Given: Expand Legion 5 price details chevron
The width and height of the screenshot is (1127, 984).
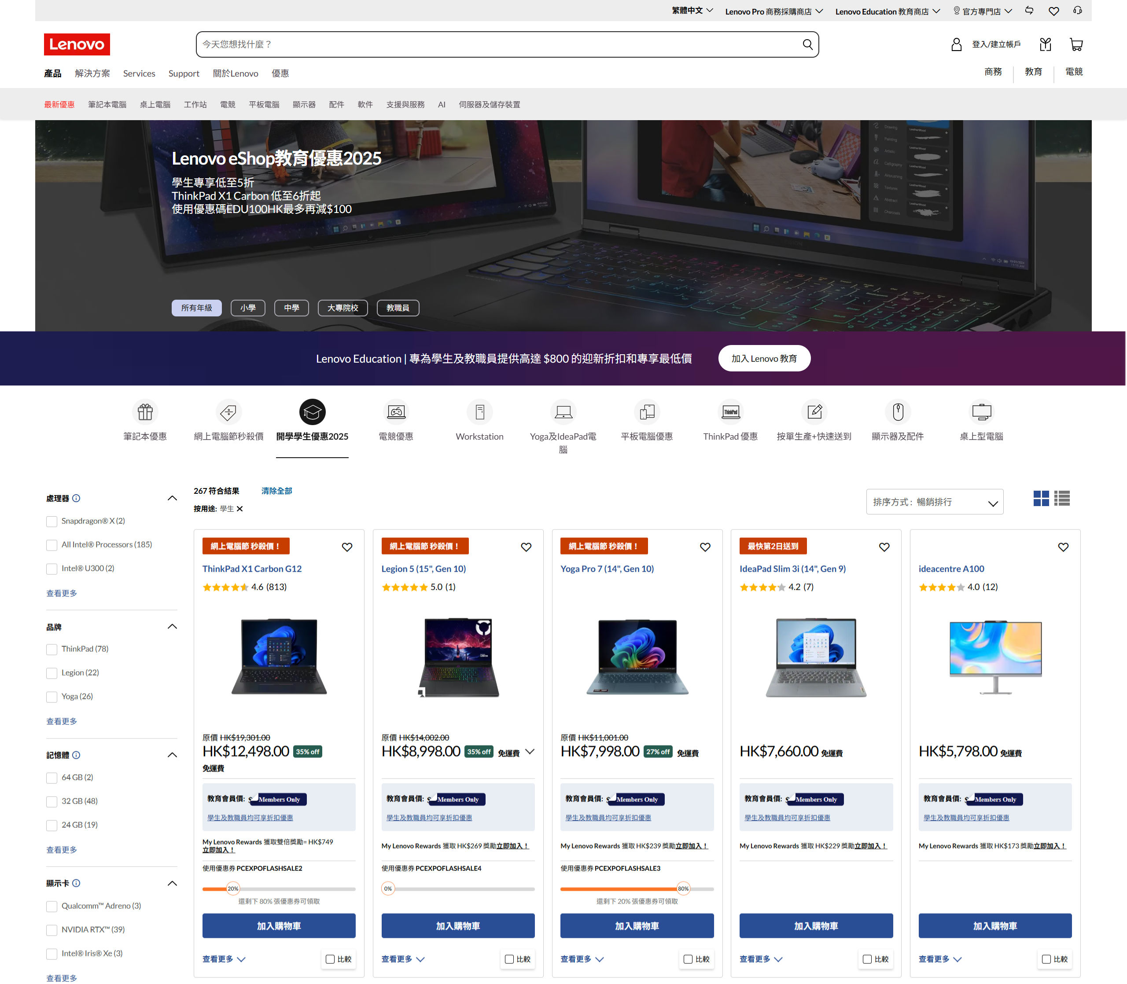Looking at the screenshot, I should (530, 752).
